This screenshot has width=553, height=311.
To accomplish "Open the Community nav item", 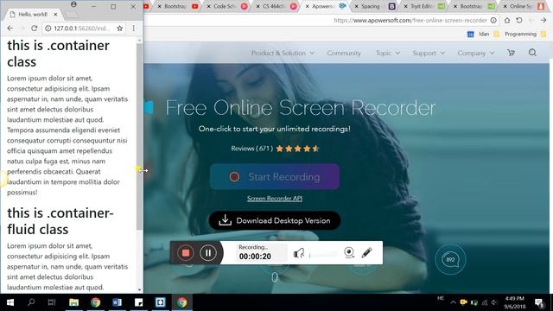I will point(344,53).
